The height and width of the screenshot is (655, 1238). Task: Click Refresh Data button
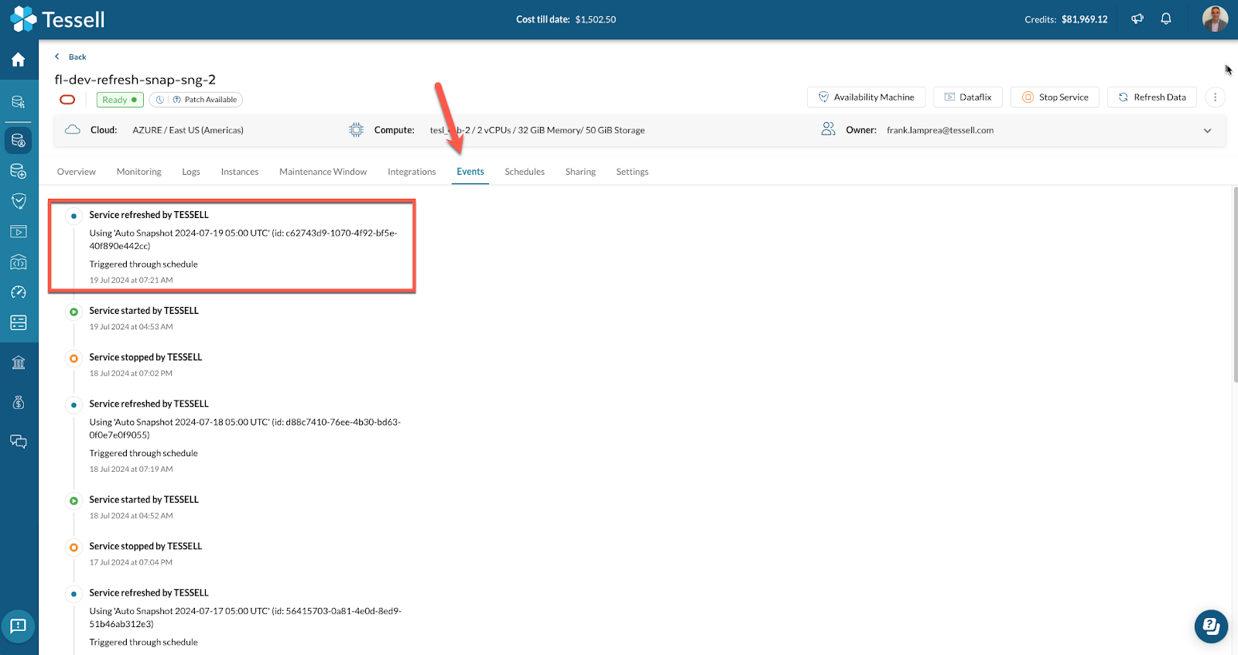[1152, 97]
